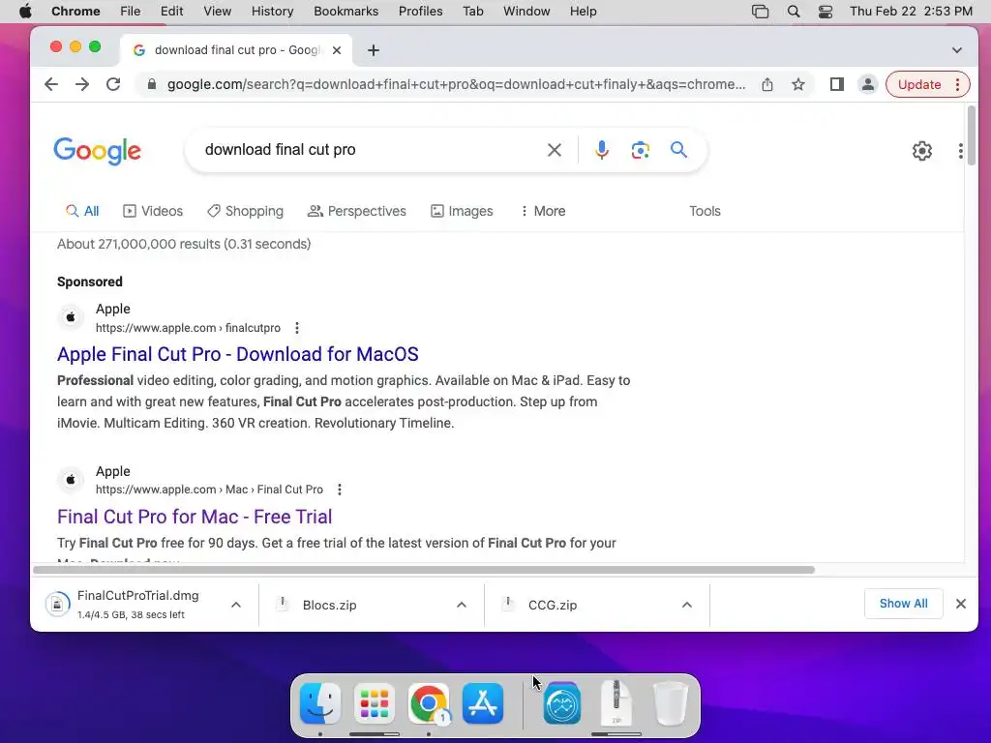The width and height of the screenshot is (991, 743).
Task: Open the Window menu
Action: tap(526, 12)
